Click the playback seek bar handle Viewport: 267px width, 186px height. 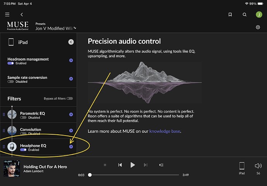[x=90, y=175]
